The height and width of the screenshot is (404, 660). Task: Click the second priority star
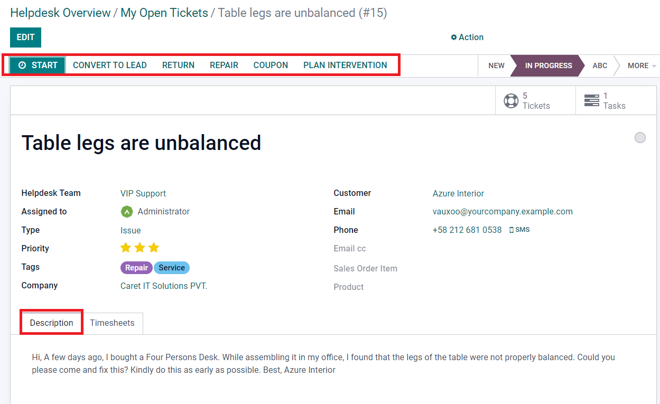[140, 248]
